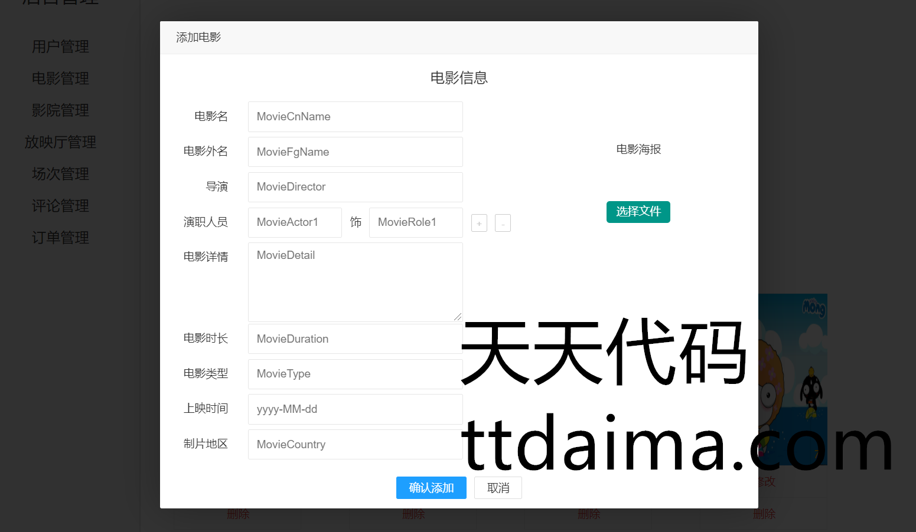The width and height of the screenshot is (916, 532).
Task: Click the MovieActor1 input box
Action: pos(295,222)
